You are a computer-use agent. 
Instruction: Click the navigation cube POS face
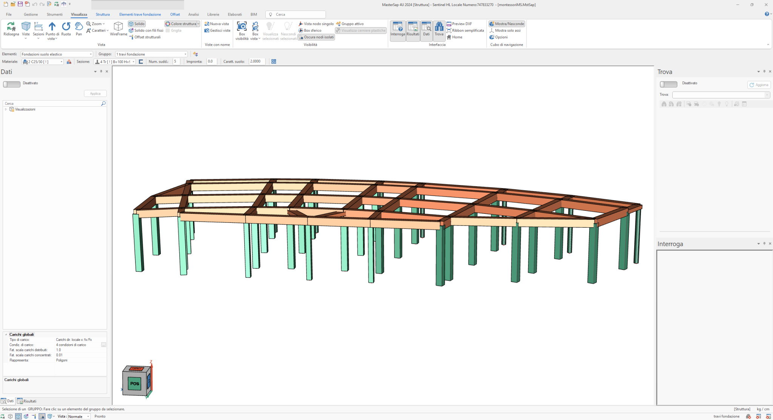(x=135, y=383)
